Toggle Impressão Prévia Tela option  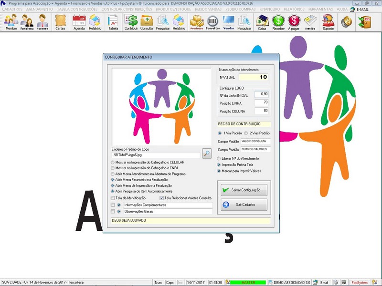(x=219, y=165)
